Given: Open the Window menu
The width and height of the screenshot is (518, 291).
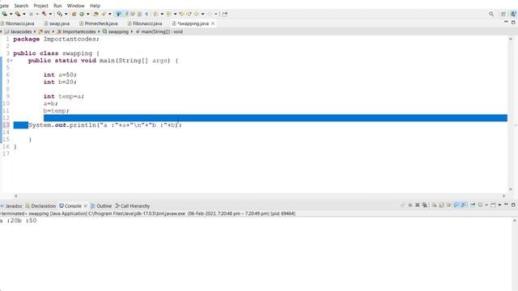Looking at the screenshot, I should [x=75, y=6].
